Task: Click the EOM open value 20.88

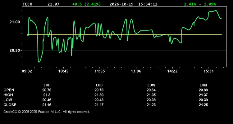Action: pyautogui.click(x=203, y=90)
